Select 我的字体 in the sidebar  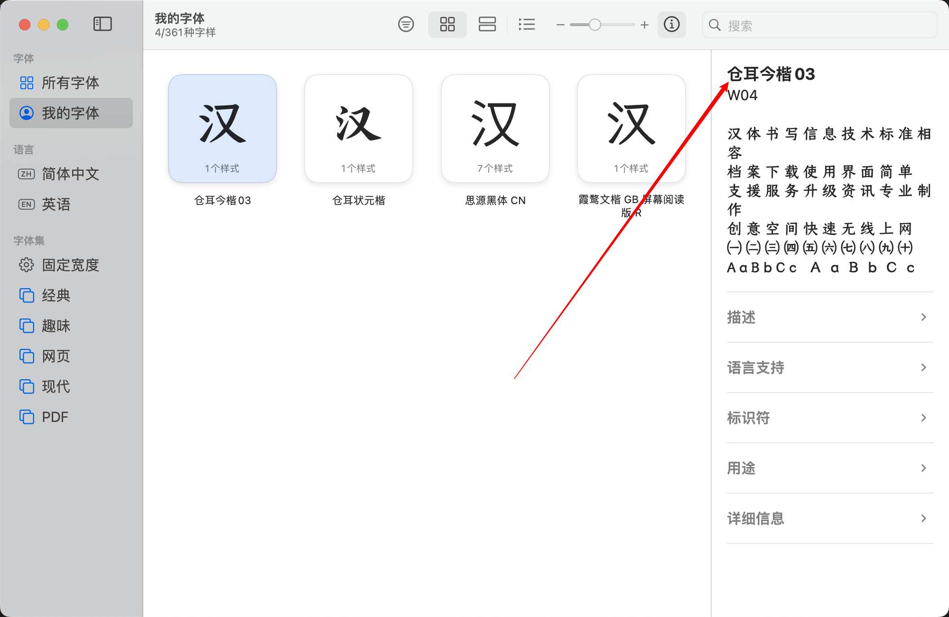click(71, 113)
